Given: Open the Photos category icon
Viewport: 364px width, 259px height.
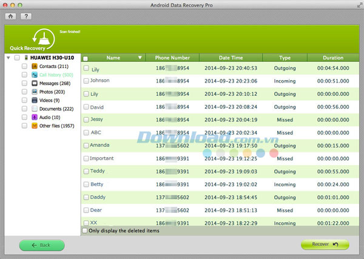Looking at the screenshot, I should pyautogui.click(x=35, y=92).
